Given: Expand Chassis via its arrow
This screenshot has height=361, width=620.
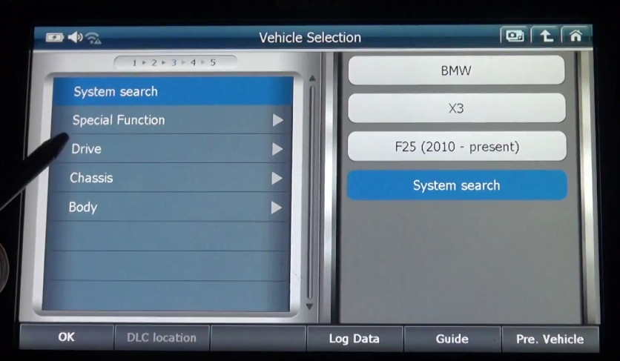Looking at the screenshot, I should click(x=277, y=179).
